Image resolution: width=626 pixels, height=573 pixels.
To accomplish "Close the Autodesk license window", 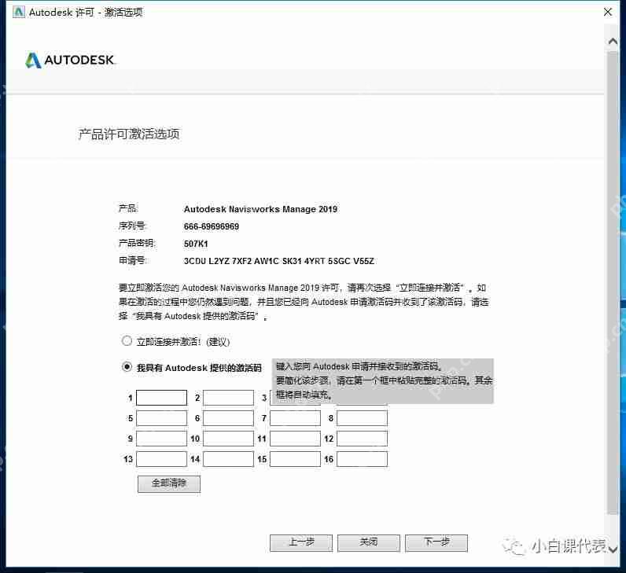I will pos(608,12).
